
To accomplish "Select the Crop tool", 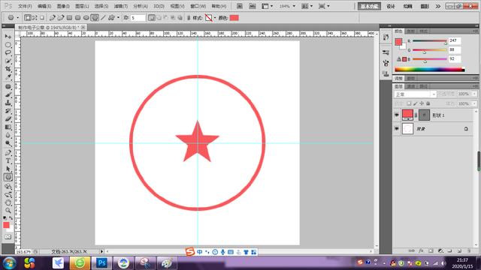I will click(8, 69).
